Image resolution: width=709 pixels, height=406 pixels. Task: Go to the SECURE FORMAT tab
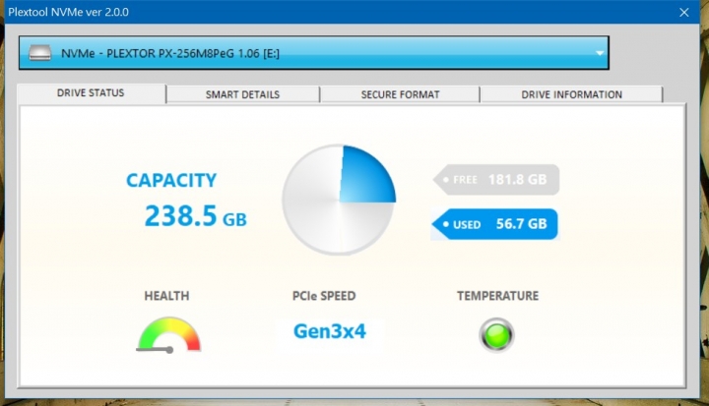pyautogui.click(x=400, y=94)
